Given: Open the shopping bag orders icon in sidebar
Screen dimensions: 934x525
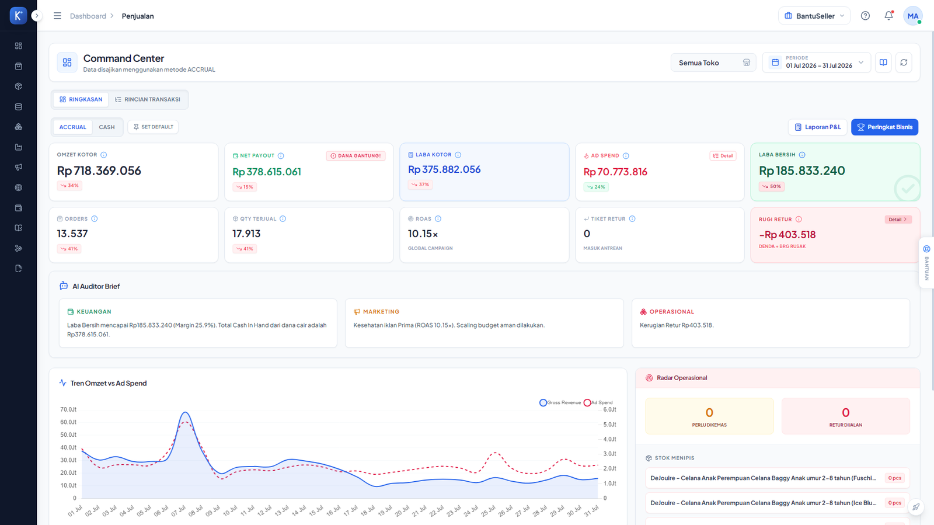Looking at the screenshot, I should 18,66.
